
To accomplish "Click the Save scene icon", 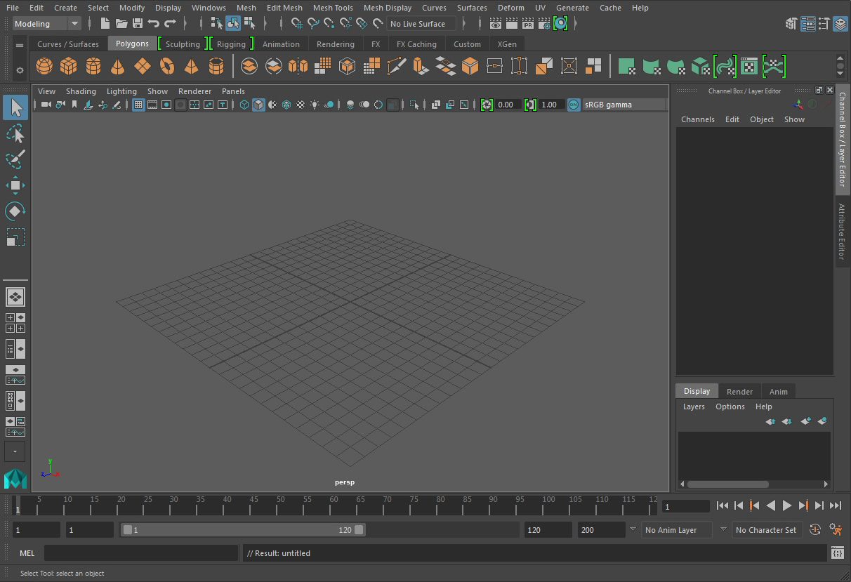I will click(138, 24).
